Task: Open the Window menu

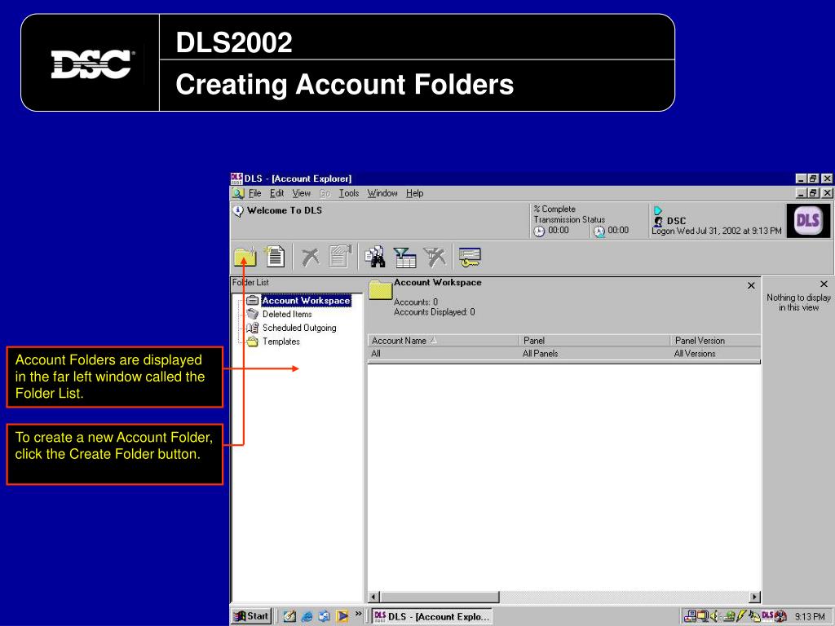Action: 382,193
